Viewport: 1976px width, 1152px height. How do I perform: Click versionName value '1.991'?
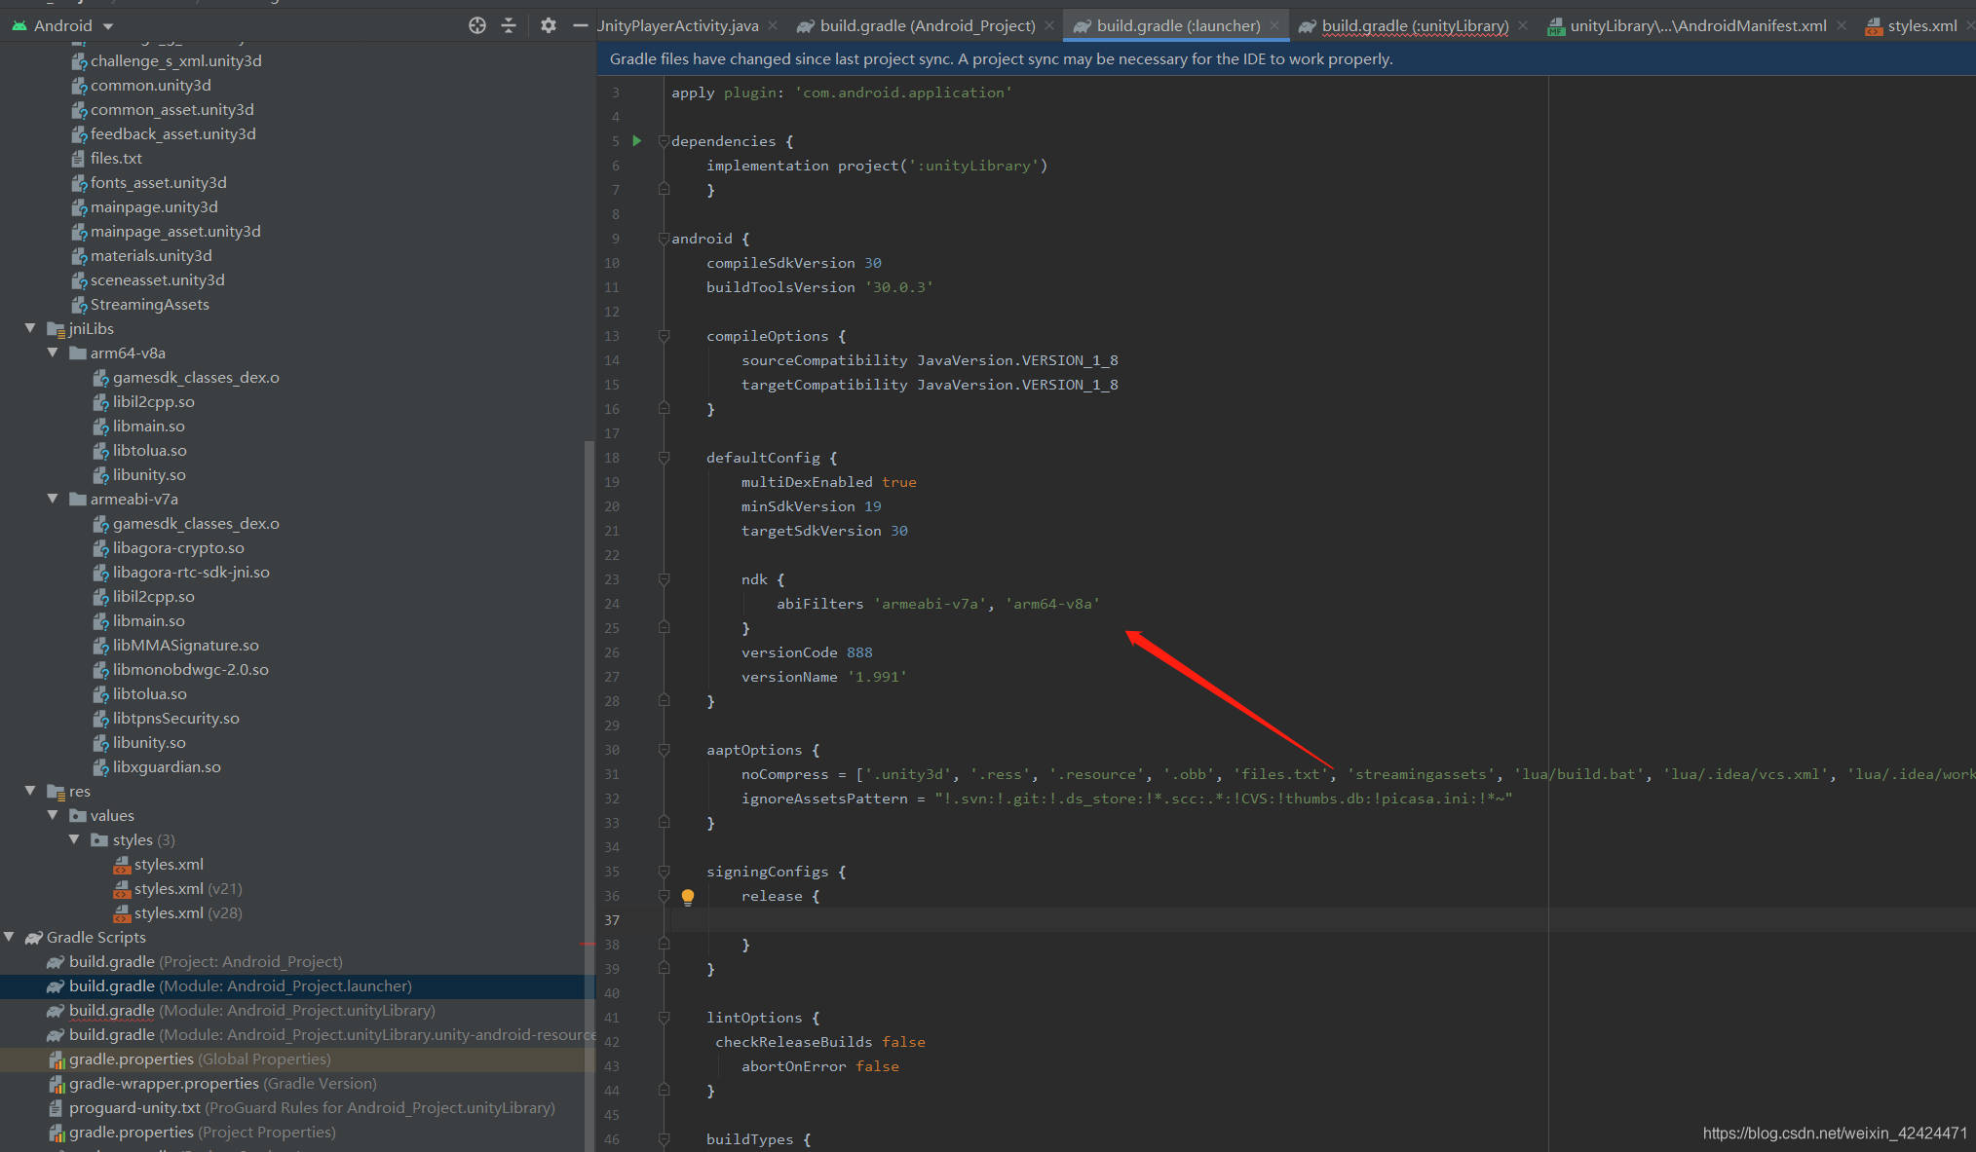pyautogui.click(x=877, y=677)
